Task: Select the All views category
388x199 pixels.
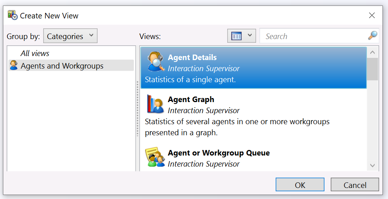Action: click(x=35, y=53)
